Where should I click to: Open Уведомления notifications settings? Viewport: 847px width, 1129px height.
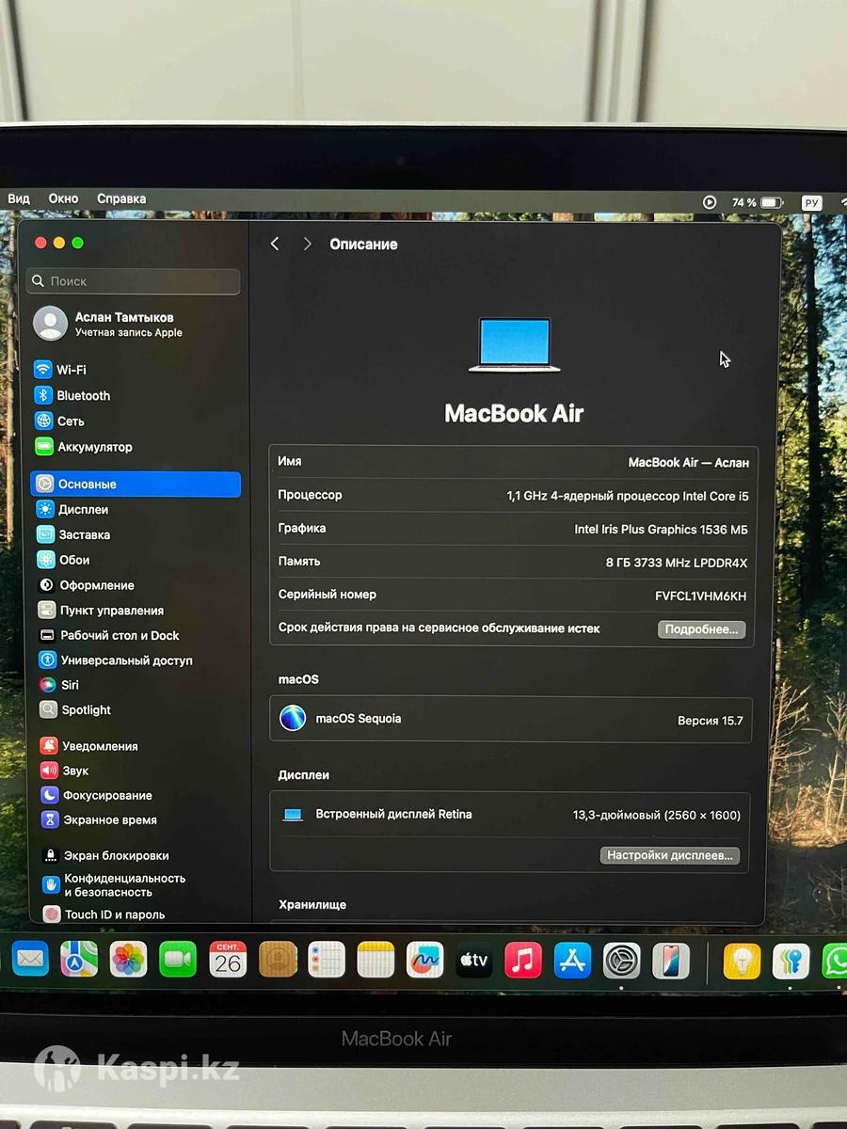point(99,746)
